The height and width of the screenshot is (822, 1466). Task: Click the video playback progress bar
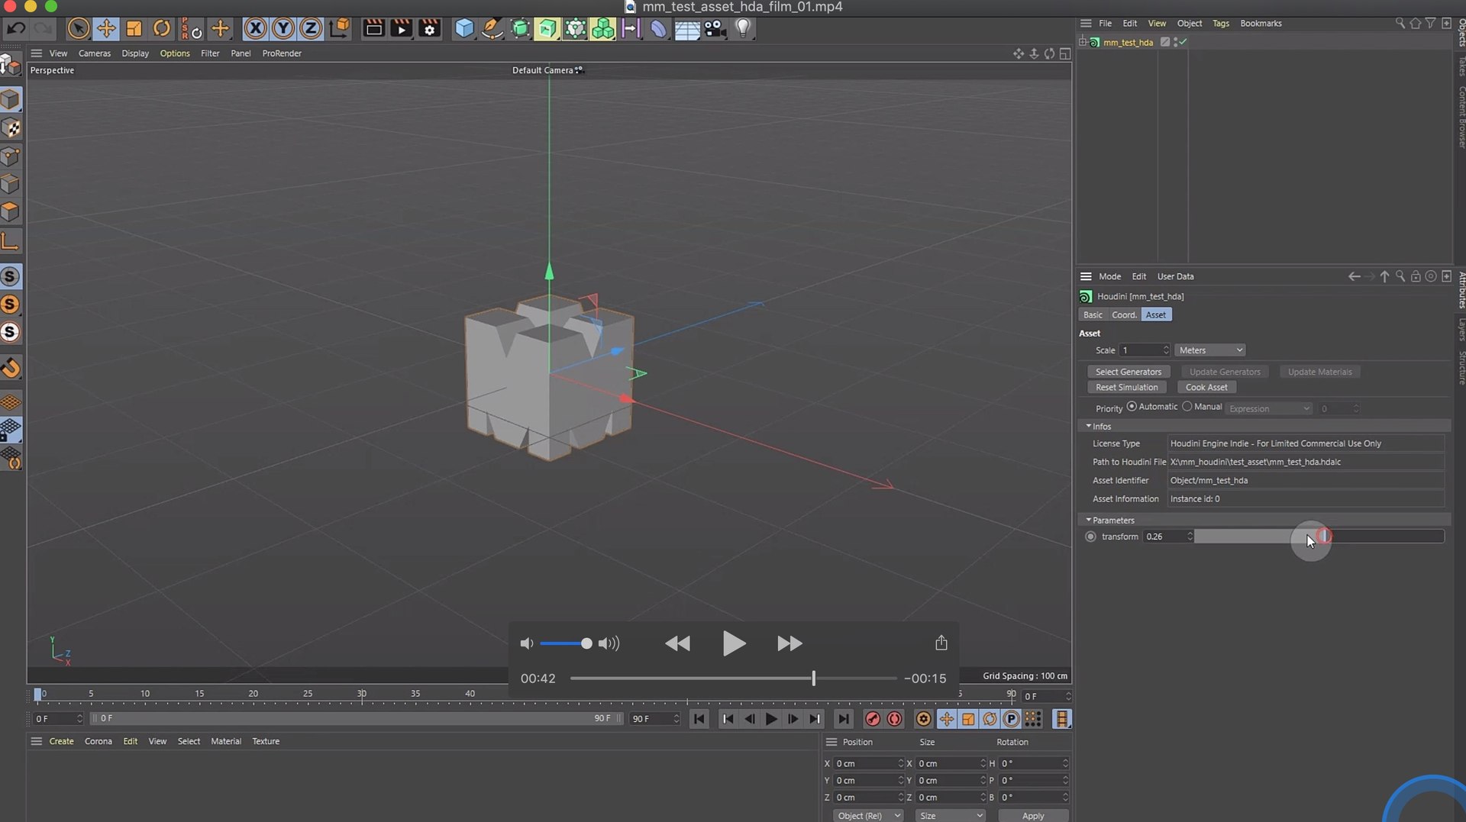click(x=733, y=678)
